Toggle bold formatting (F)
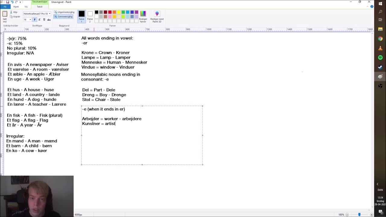Image resolution: width=386 pixels, height=217 pixels. pyautogui.click(x=34, y=20)
